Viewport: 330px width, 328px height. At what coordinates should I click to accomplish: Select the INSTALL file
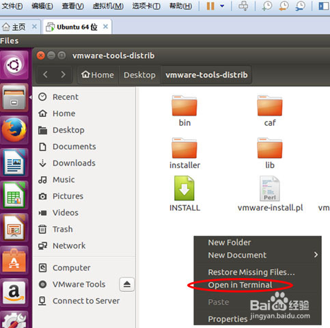click(184, 193)
